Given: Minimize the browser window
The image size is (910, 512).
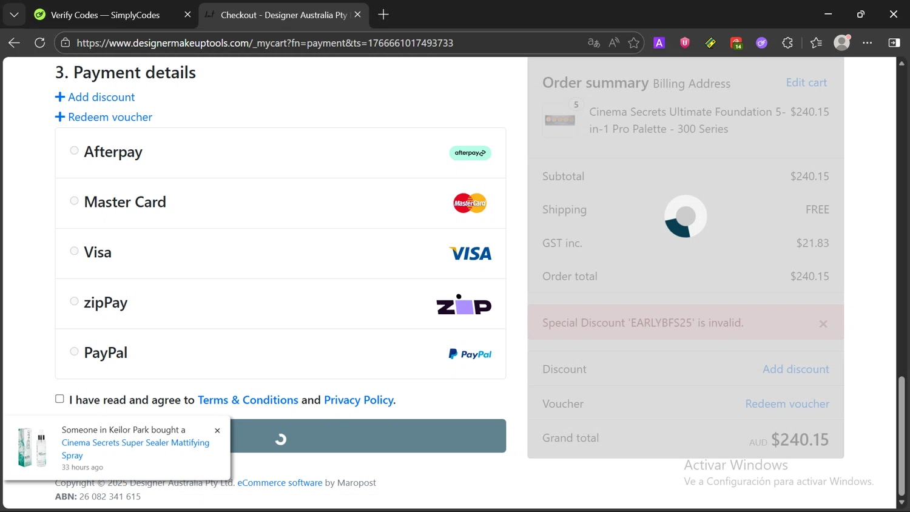Looking at the screenshot, I should point(828,15).
